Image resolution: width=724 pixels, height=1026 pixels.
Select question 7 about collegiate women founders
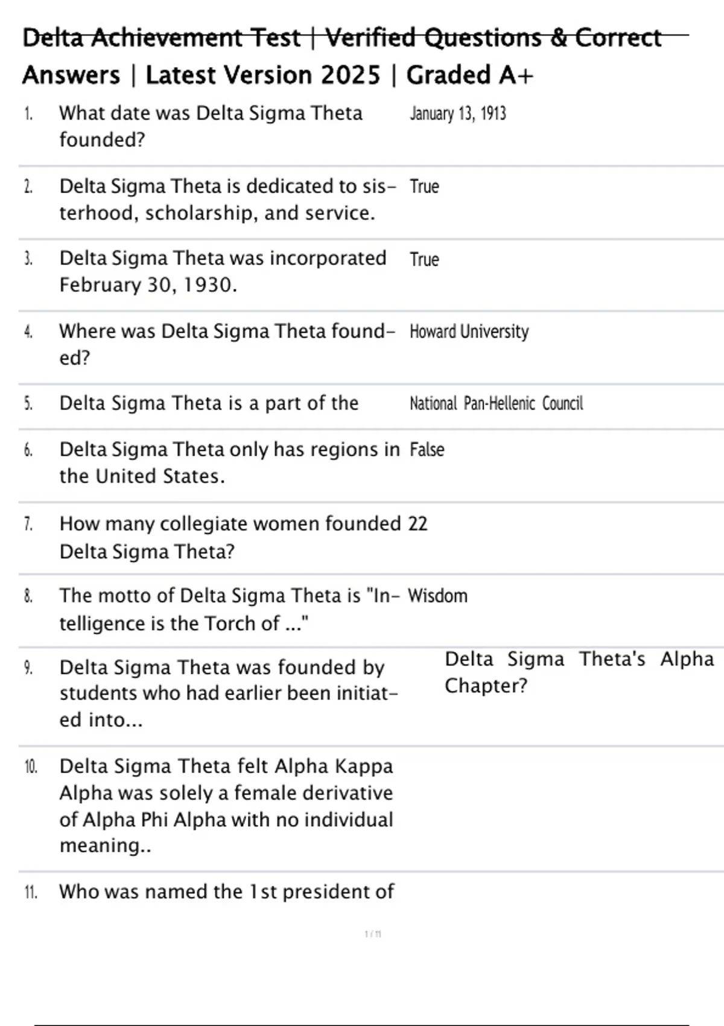229,537
